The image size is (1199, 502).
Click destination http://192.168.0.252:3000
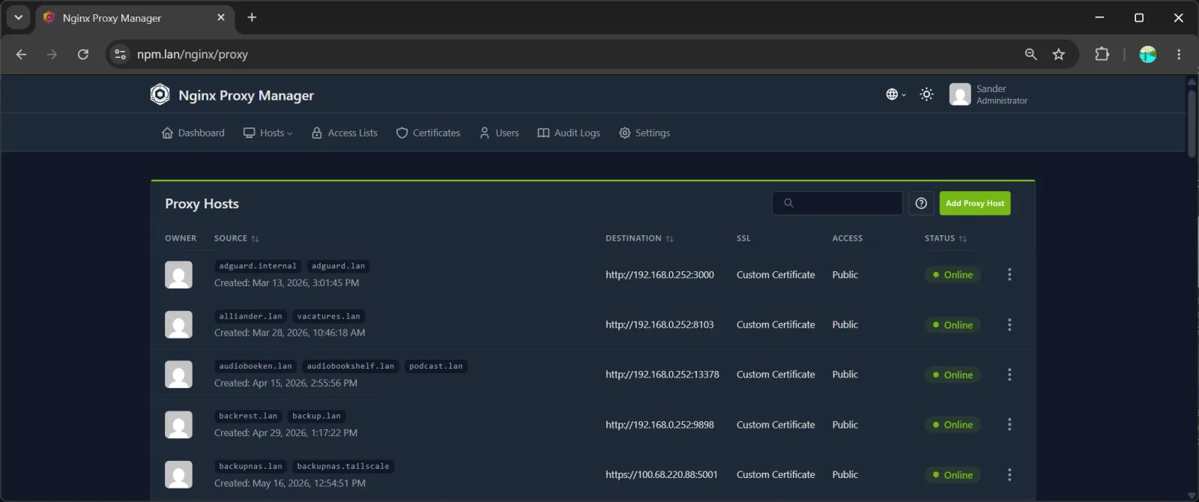659,275
